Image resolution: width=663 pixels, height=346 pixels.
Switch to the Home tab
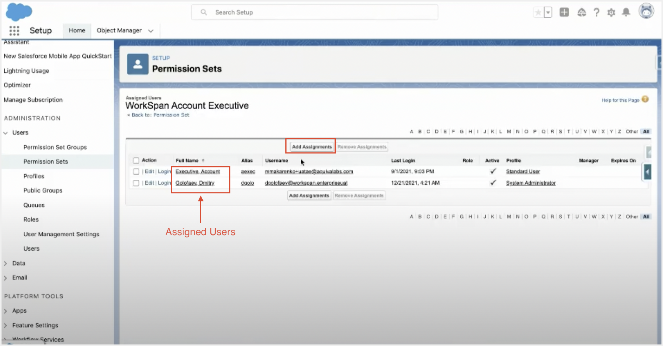[x=77, y=30]
